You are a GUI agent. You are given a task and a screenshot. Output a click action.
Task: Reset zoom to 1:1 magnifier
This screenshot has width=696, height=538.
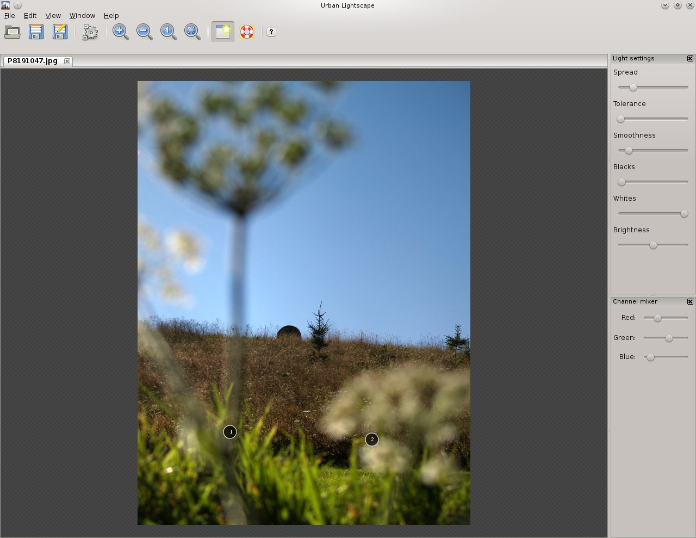tap(168, 32)
